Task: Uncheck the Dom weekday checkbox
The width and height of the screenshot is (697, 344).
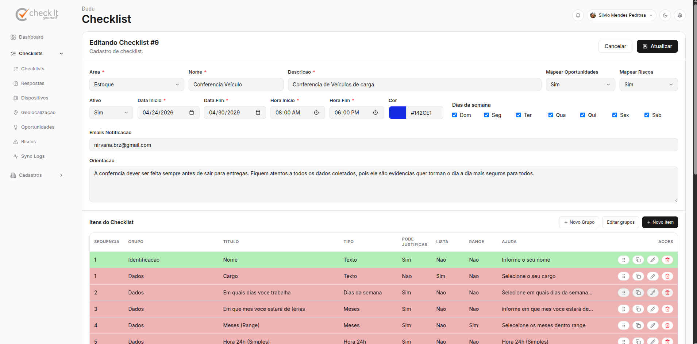Action: (455, 115)
